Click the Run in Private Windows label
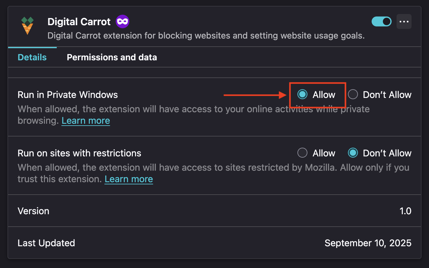 [68, 95]
